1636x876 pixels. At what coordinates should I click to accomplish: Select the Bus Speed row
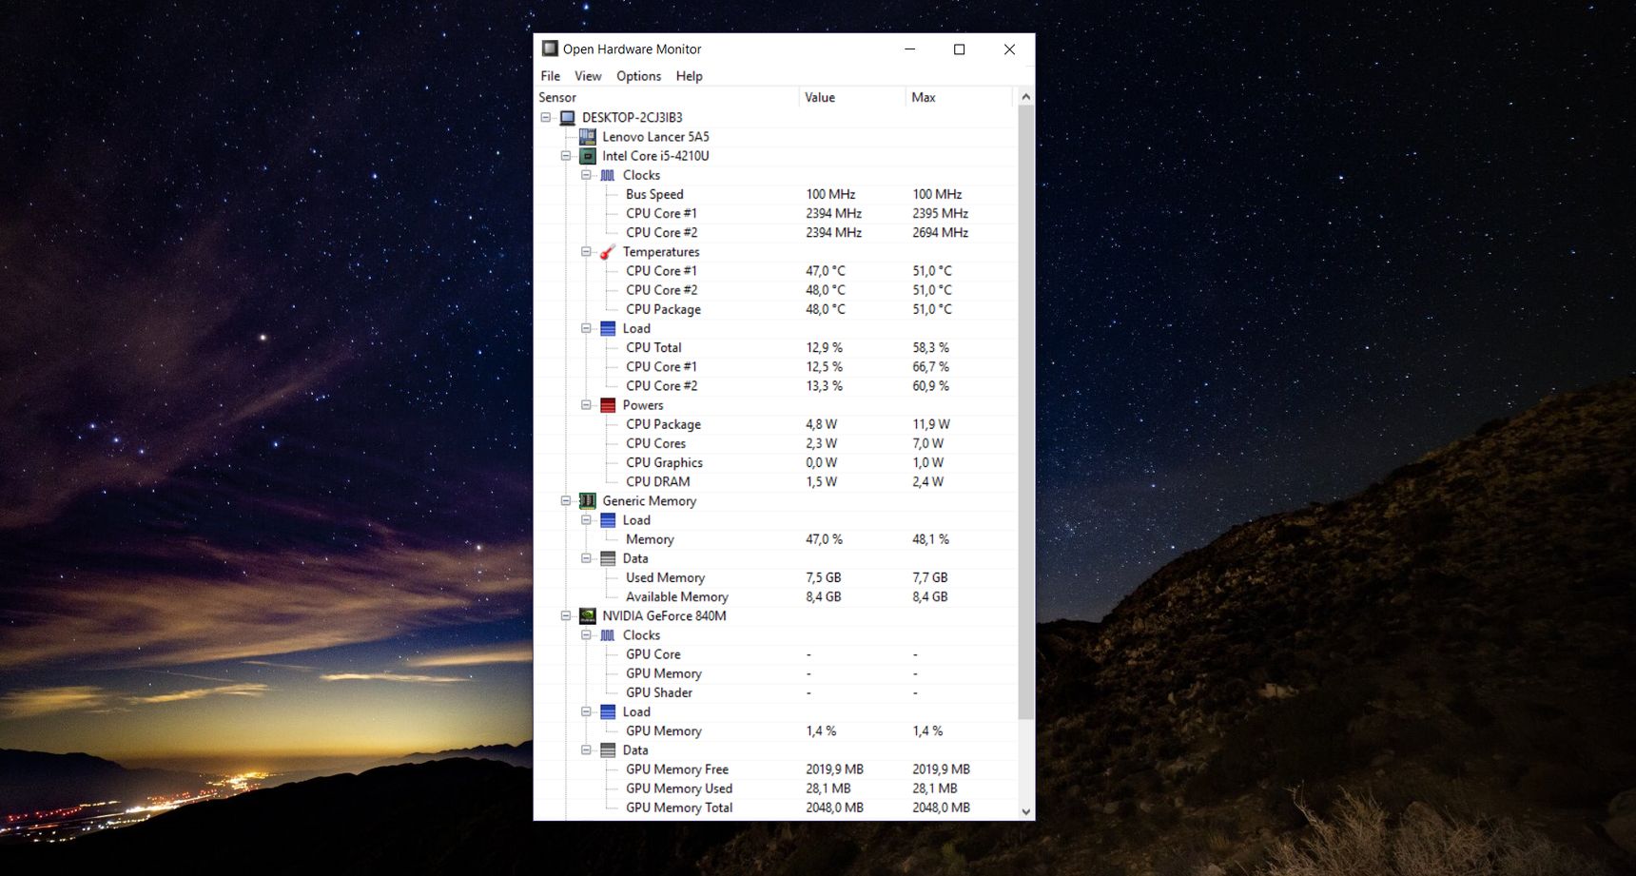coord(775,194)
